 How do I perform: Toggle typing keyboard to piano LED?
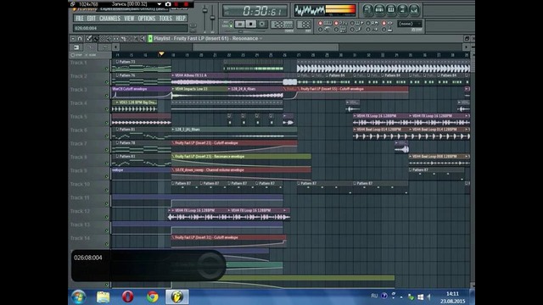[x=321, y=23]
